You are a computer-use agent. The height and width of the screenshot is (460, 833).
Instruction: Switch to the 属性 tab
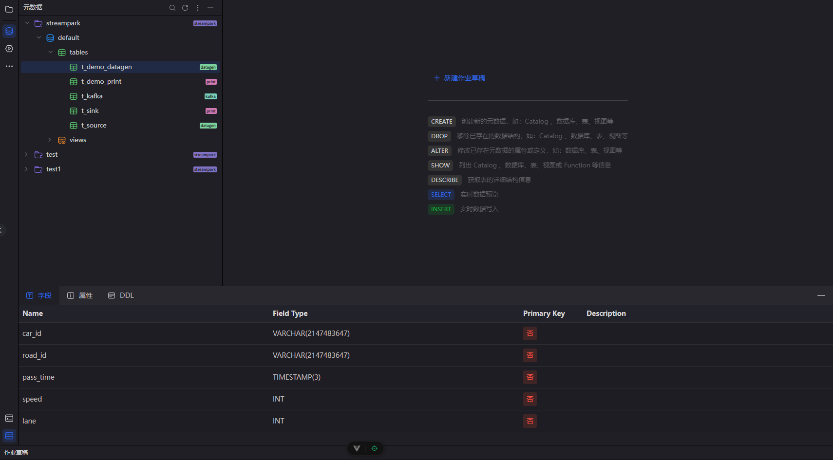click(80, 295)
